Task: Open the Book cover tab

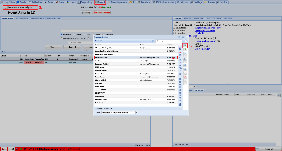Action: tap(228, 19)
